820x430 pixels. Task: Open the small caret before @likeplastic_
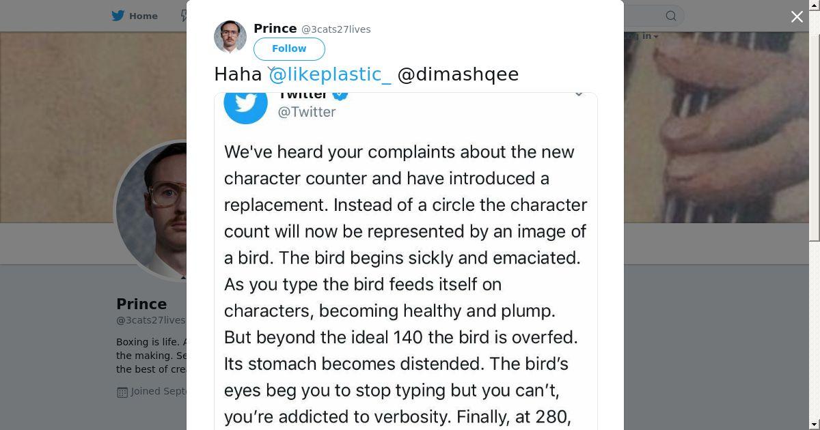(x=271, y=70)
